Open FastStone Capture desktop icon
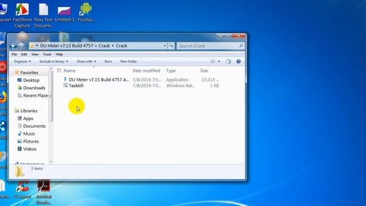This screenshot has width=366, height=206. point(22,9)
